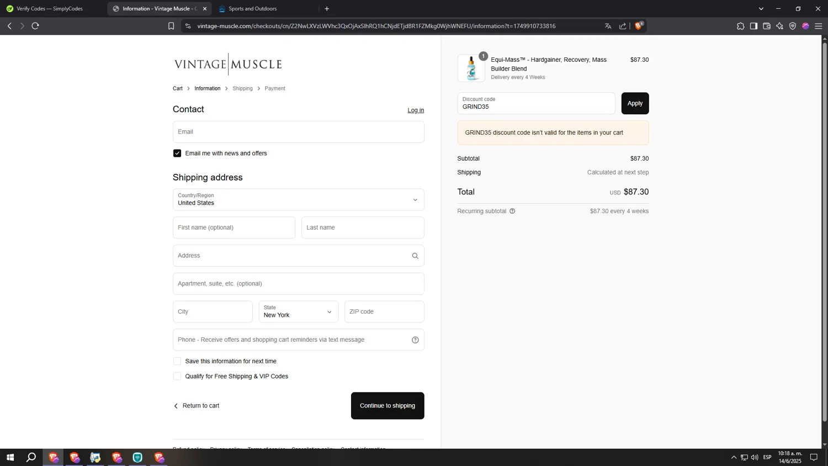Focus the Email input field

pos(299,132)
